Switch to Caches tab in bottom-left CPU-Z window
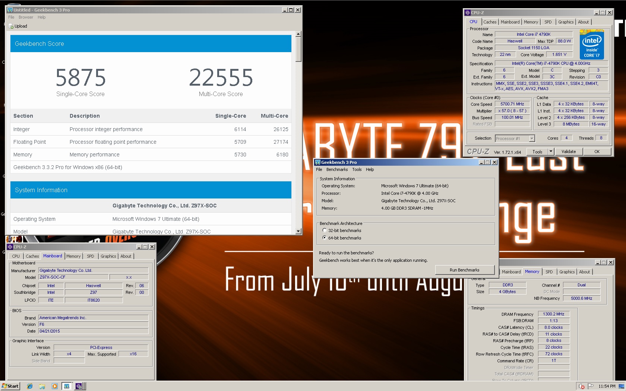This screenshot has width=626, height=391. [32, 256]
